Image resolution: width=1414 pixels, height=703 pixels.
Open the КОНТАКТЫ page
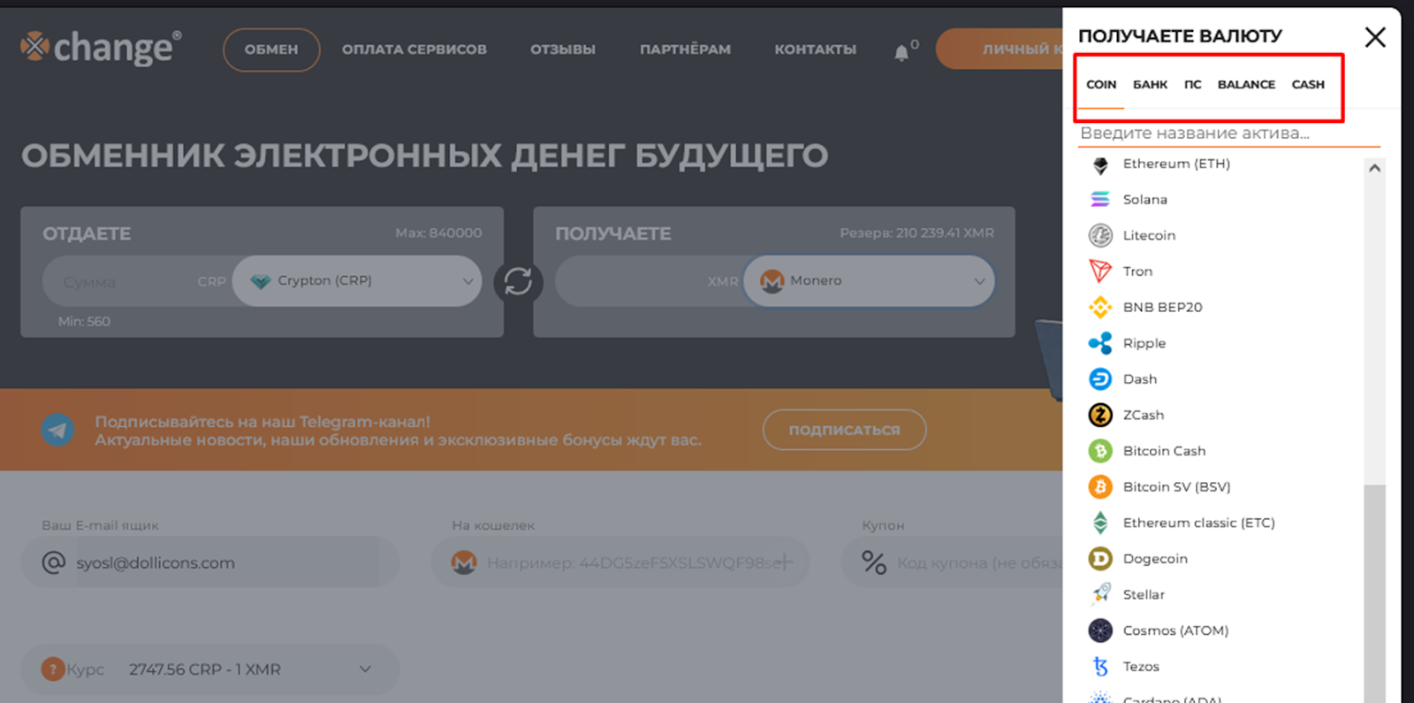point(816,50)
